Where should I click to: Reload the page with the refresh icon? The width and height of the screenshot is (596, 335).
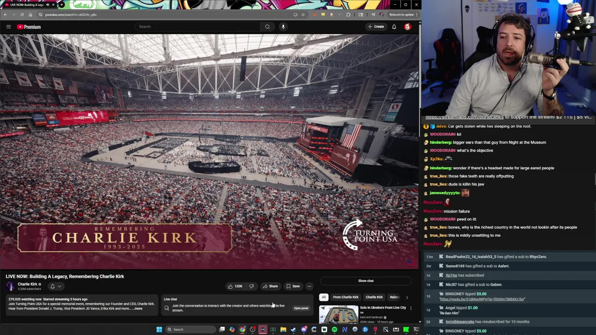pos(22,14)
